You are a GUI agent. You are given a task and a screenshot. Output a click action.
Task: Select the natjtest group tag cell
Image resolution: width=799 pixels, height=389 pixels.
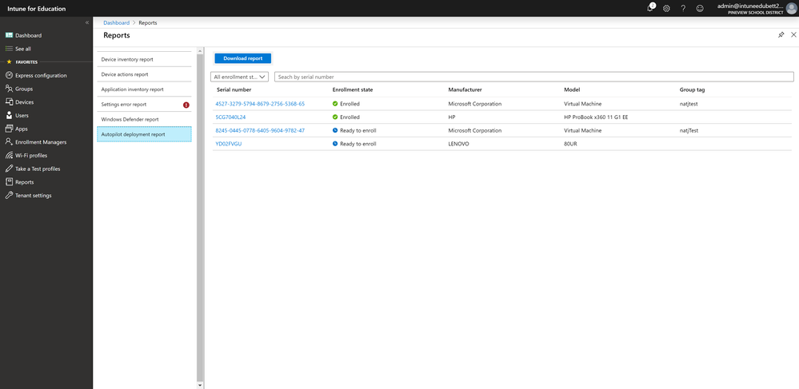[689, 104]
